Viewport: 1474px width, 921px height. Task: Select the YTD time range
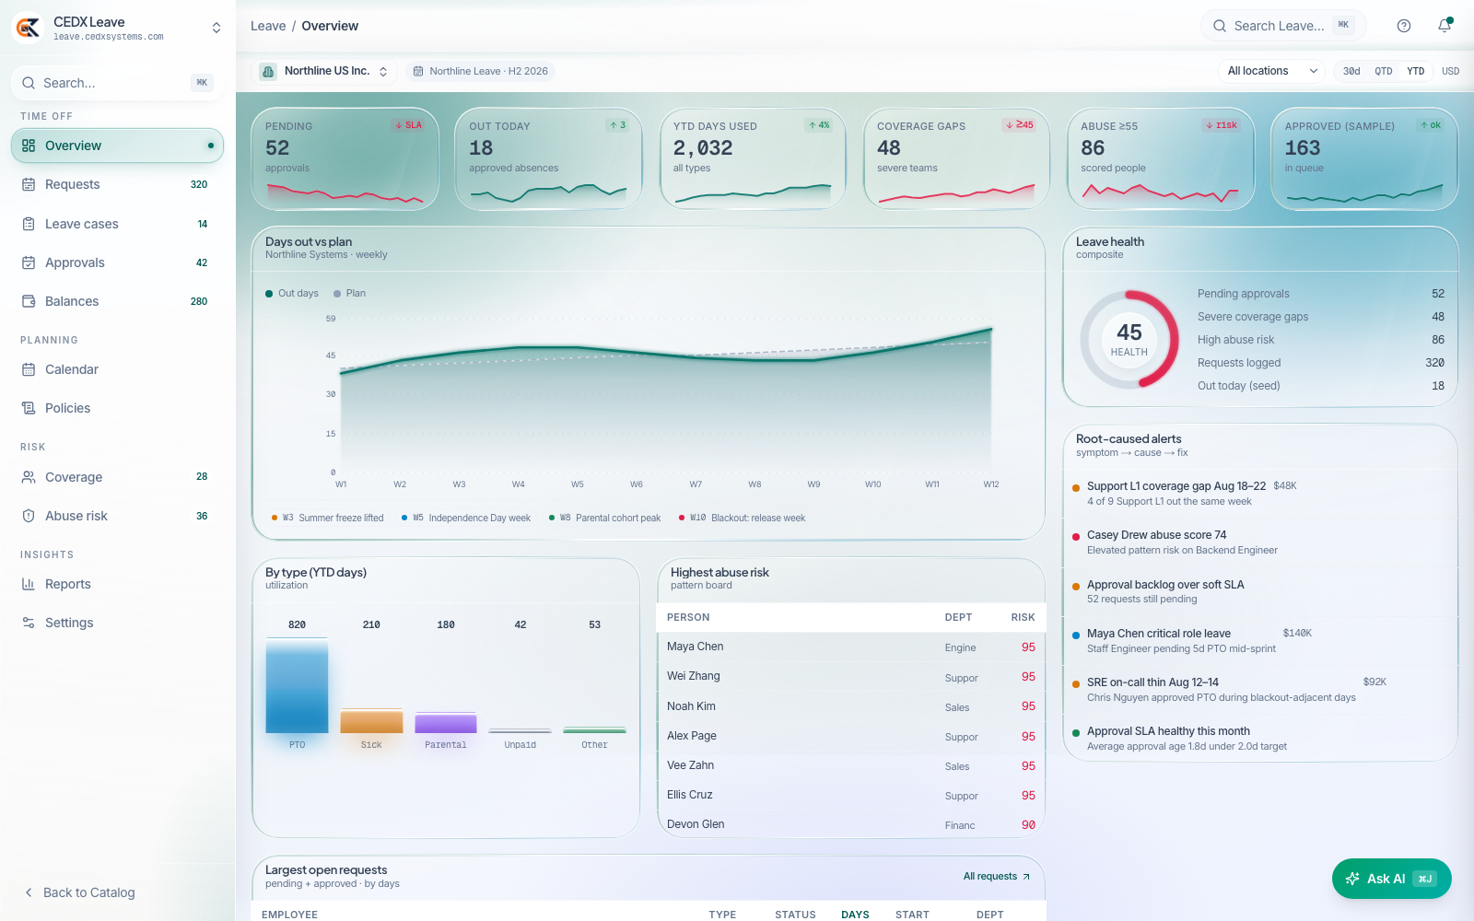[1416, 71]
